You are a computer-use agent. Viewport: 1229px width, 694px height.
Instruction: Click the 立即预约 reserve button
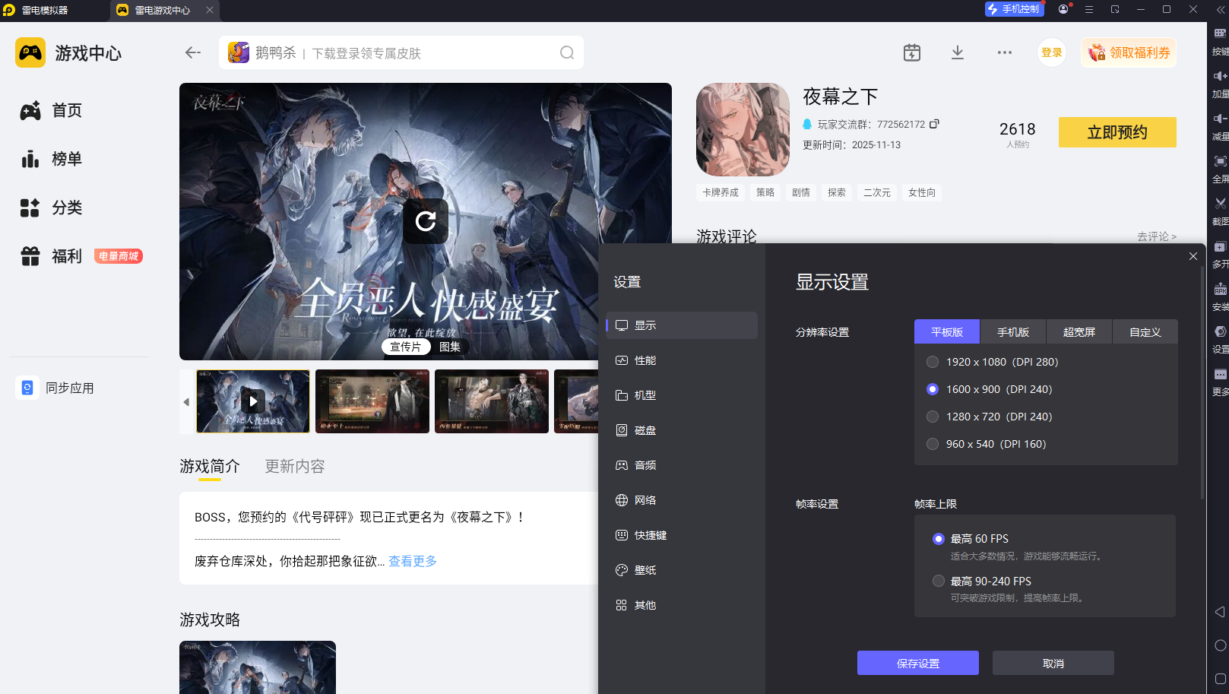[1117, 132]
